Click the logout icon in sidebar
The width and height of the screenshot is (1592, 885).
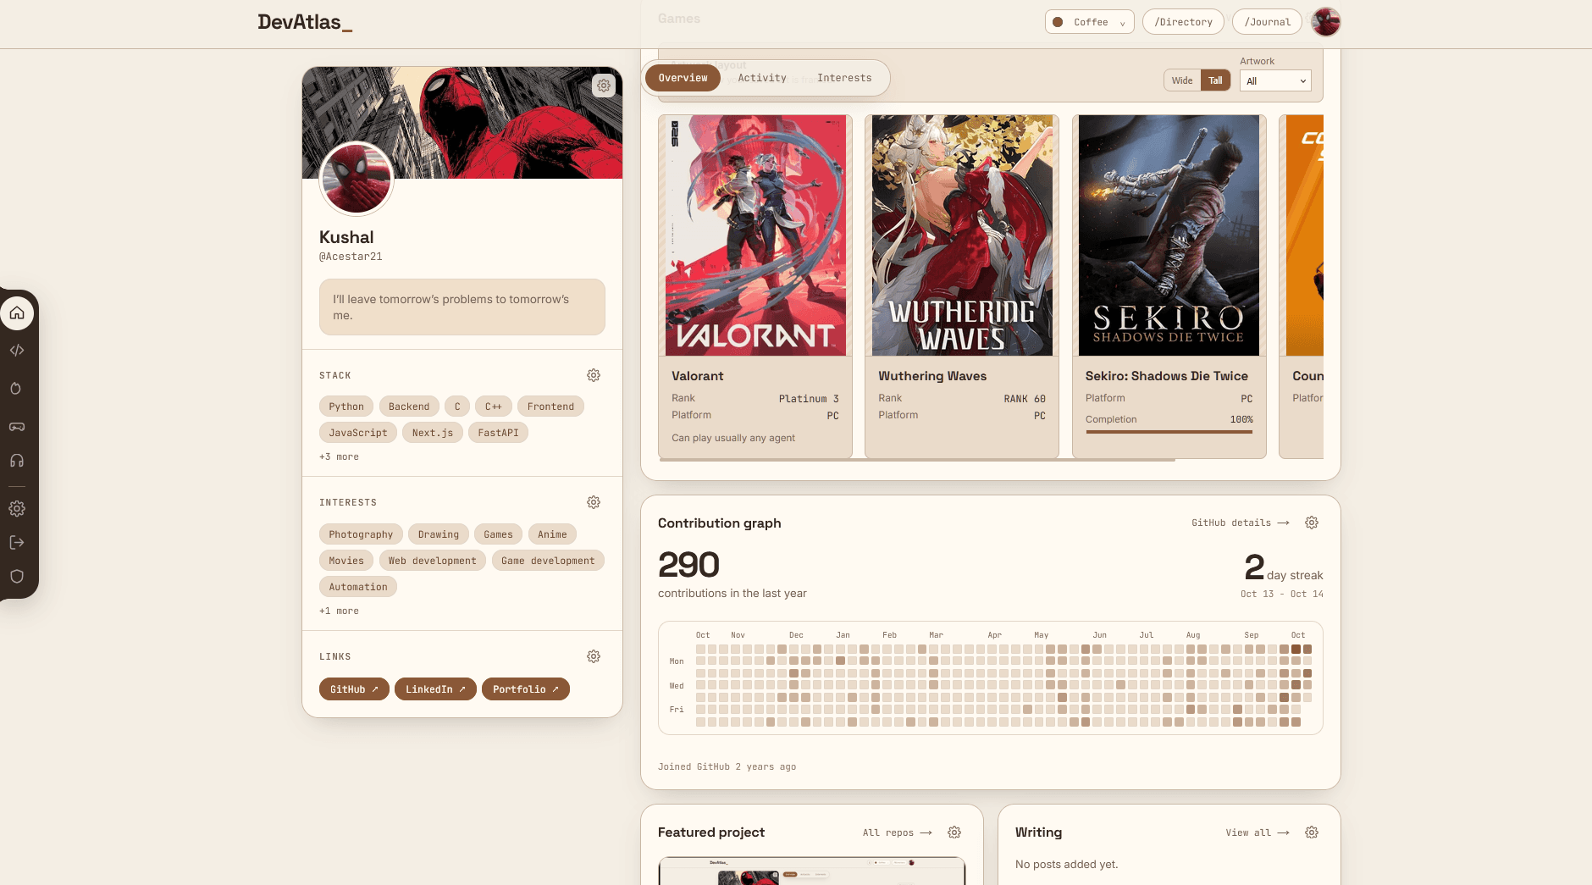tap(17, 543)
